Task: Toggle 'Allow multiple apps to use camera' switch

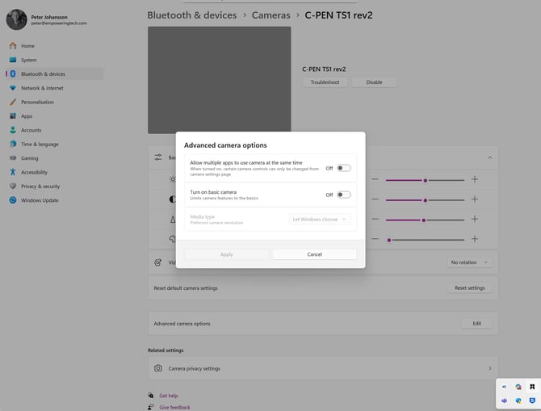Action: coord(344,168)
